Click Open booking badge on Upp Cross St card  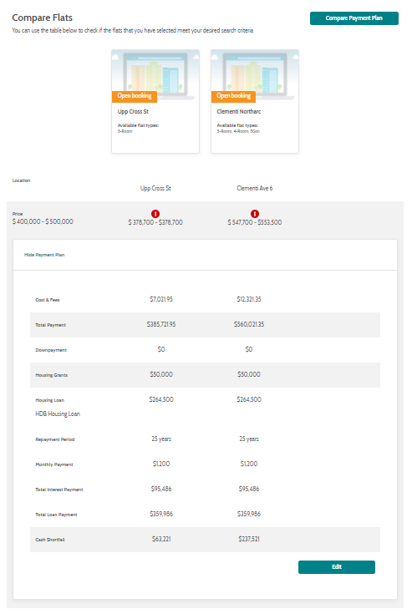[135, 96]
